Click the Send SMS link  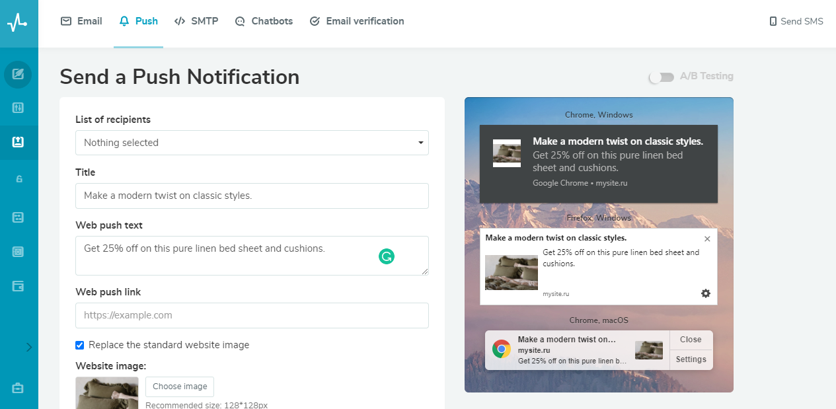pos(796,21)
